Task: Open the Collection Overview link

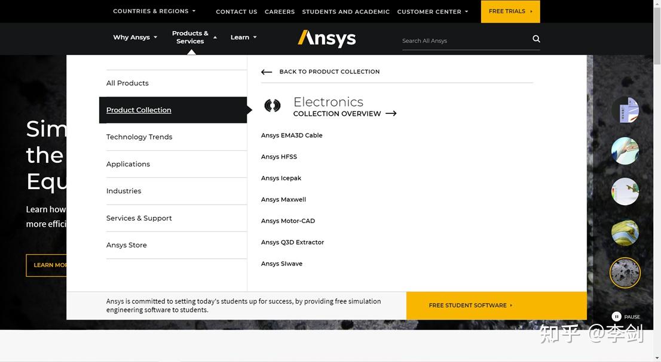Action: (x=337, y=113)
